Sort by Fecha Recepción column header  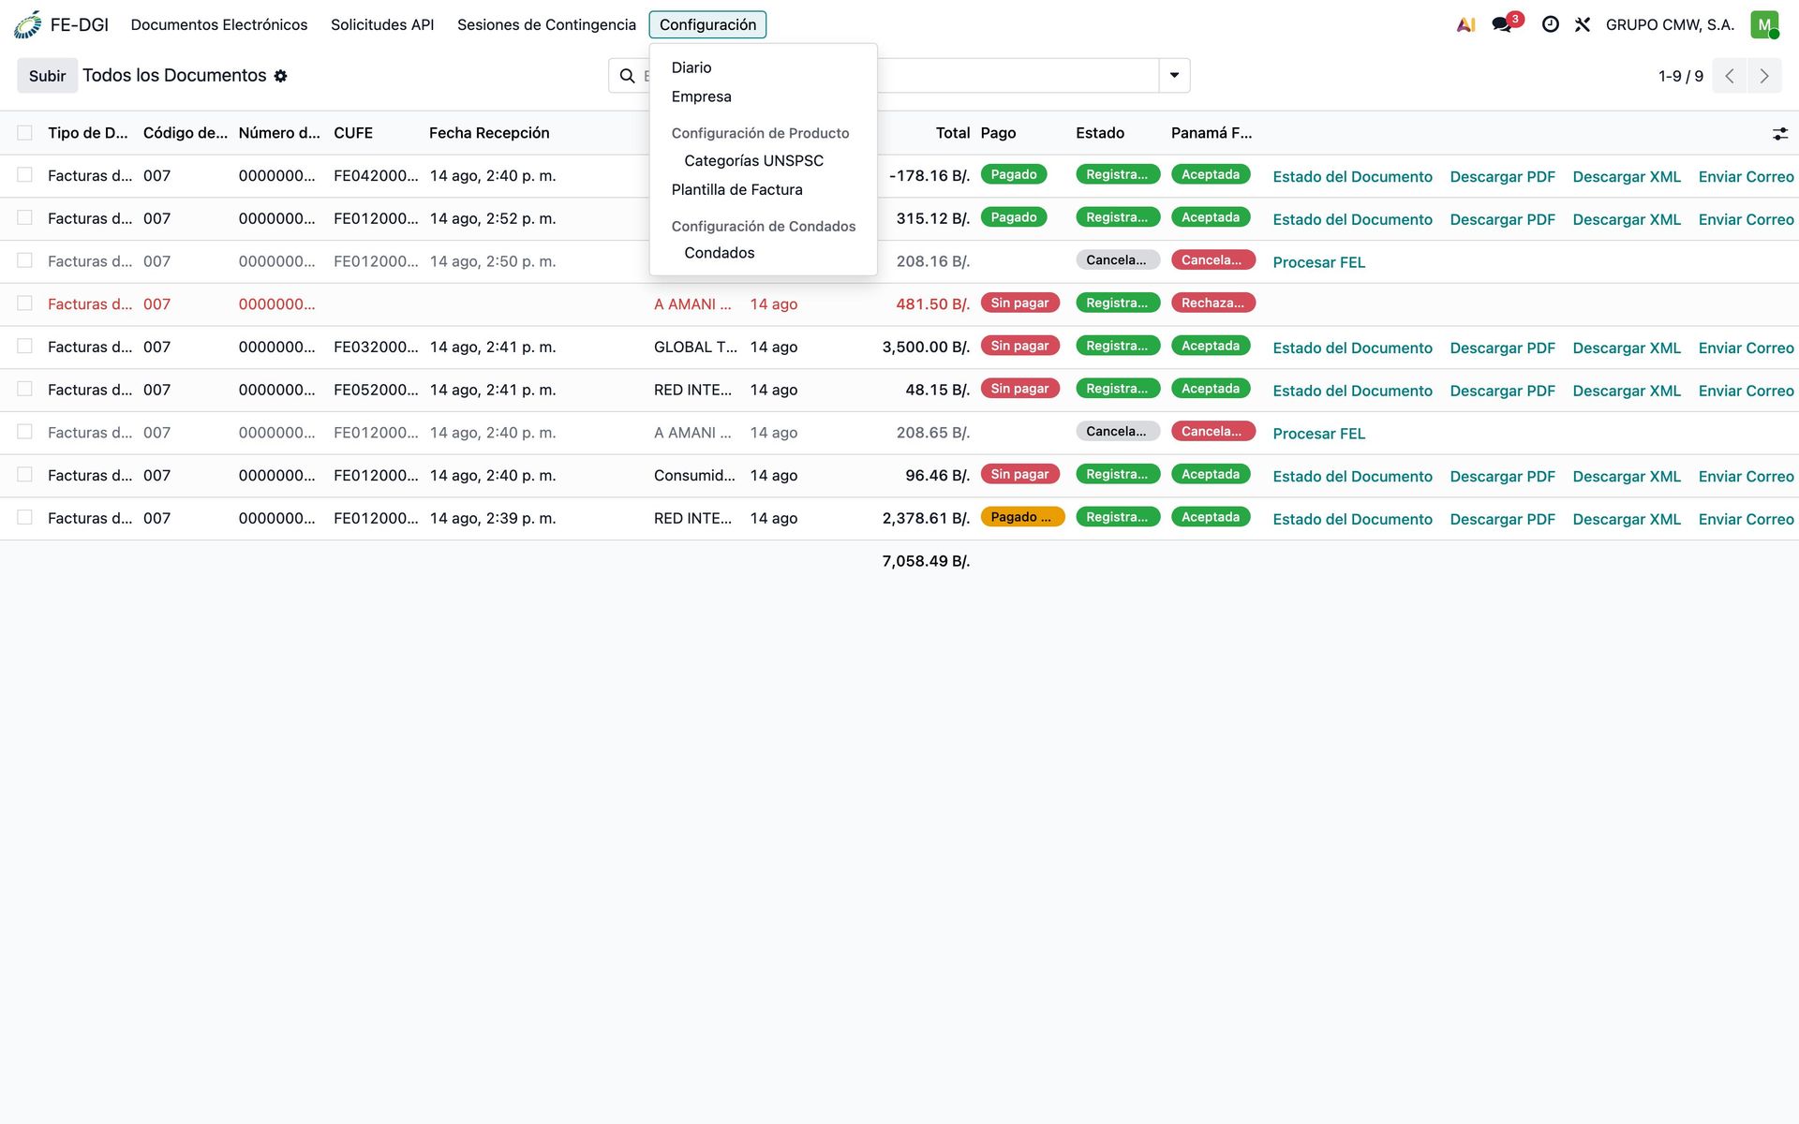489,133
